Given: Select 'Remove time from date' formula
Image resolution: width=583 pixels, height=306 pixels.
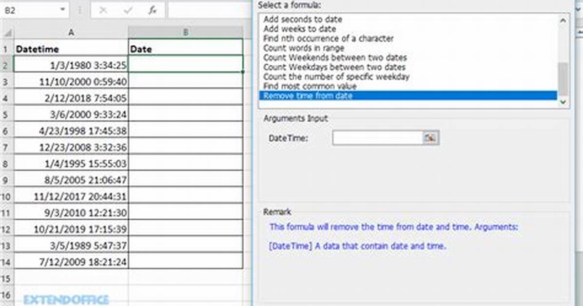Looking at the screenshot, I should click(x=408, y=96).
